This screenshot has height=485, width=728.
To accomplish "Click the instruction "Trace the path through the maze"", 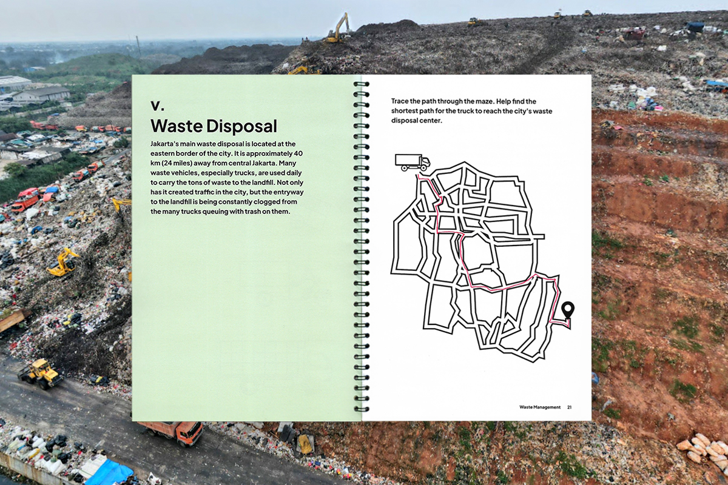I will point(472,110).
